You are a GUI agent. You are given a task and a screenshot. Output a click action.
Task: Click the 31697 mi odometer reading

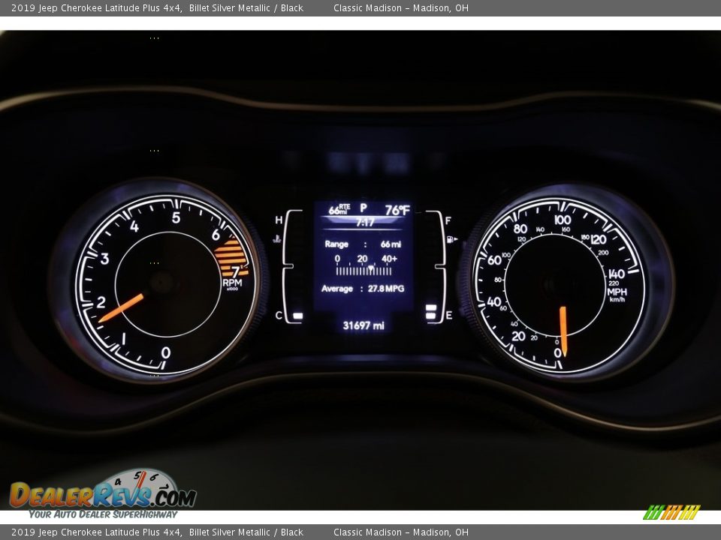click(x=364, y=325)
